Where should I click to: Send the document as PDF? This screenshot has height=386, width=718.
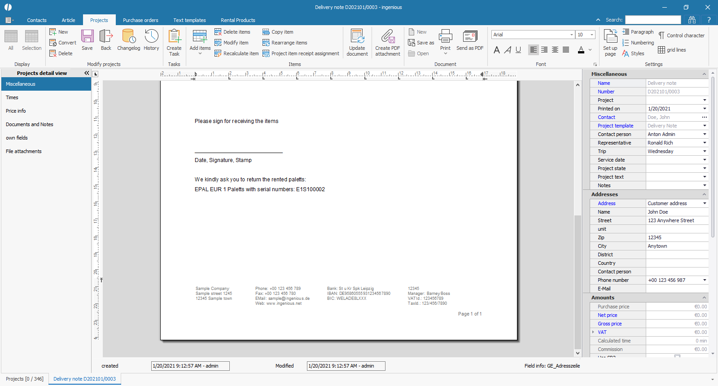pyautogui.click(x=470, y=39)
